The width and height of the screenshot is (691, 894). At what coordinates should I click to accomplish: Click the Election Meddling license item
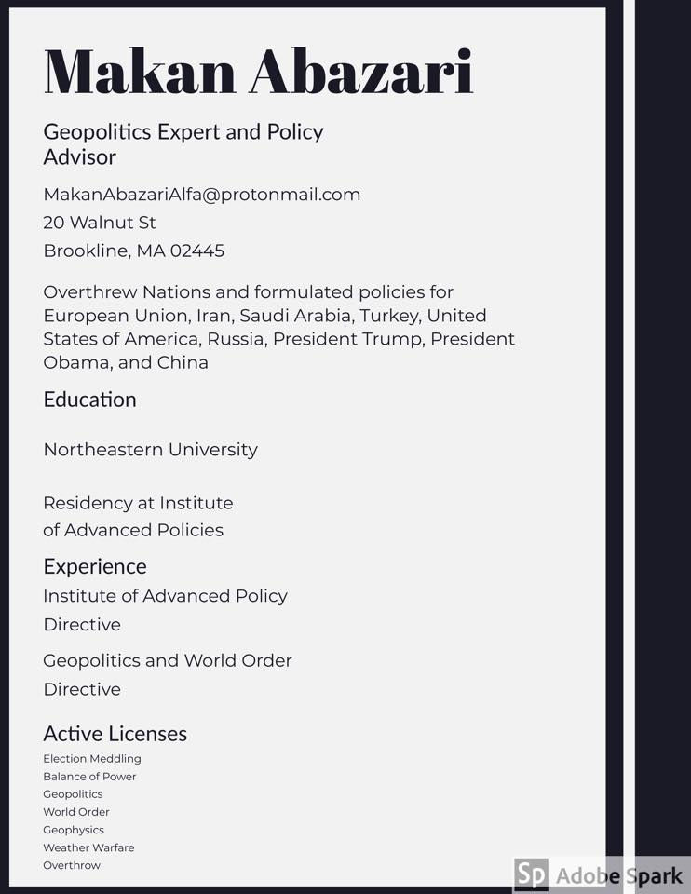tap(92, 759)
